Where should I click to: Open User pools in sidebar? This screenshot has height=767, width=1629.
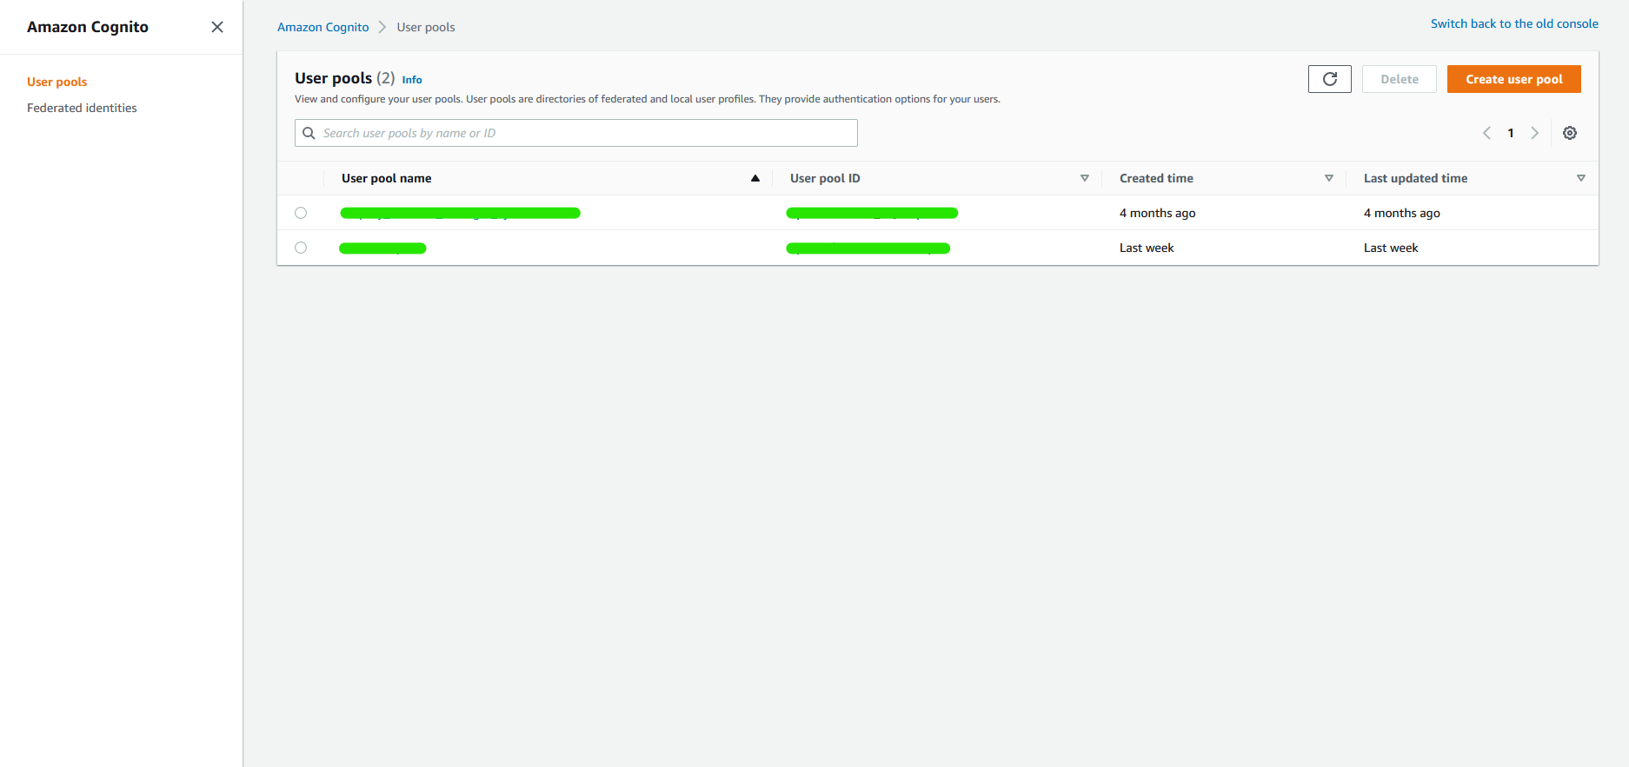(57, 82)
